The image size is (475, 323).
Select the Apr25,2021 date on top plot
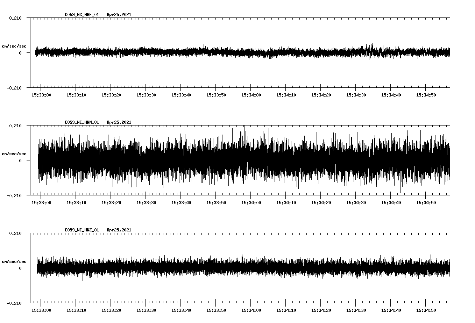(119, 15)
